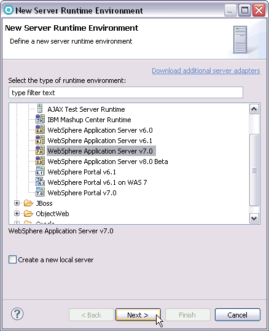Click the Next button
The height and width of the screenshot is (331, 269).
[x=138, y=315]
